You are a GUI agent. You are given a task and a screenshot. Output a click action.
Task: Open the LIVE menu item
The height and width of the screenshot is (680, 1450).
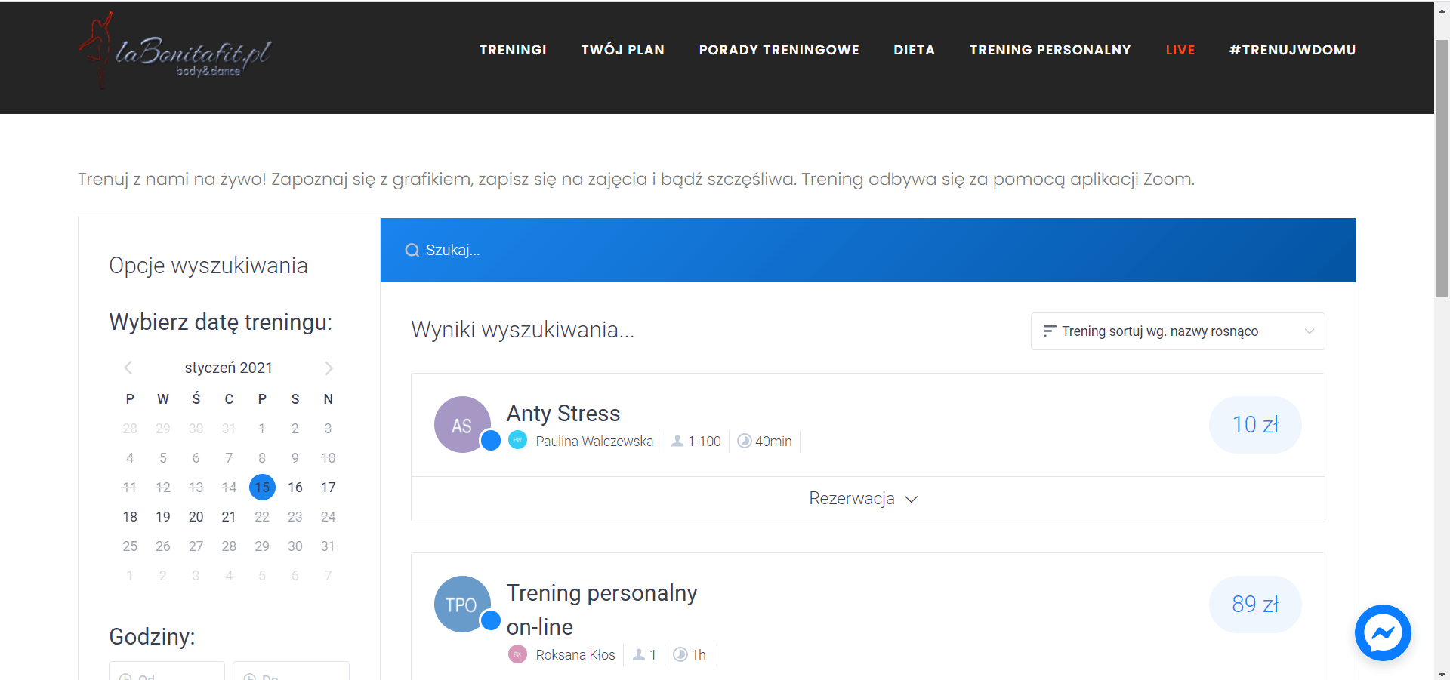click(1180, 50)
